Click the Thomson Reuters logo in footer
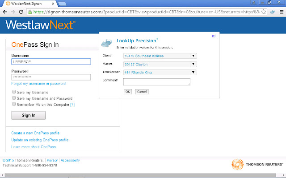Screen dimensions: 286x178 tap(257, 164)
